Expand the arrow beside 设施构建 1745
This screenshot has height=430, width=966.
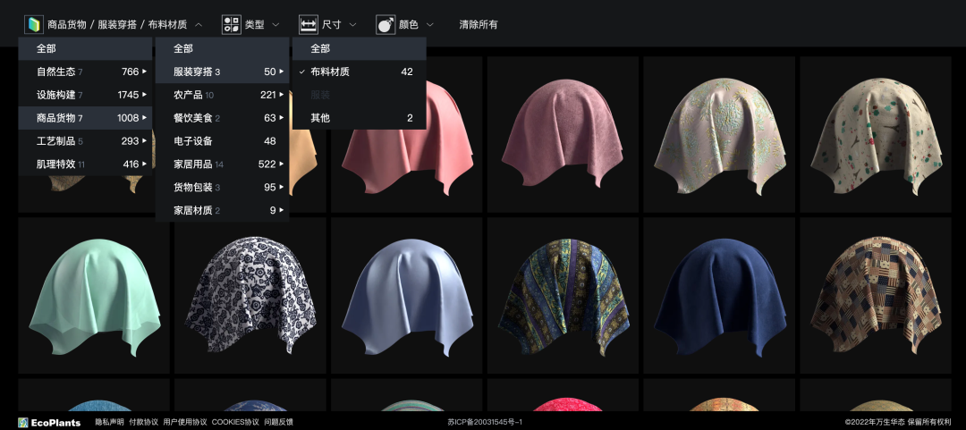point(144,95)
